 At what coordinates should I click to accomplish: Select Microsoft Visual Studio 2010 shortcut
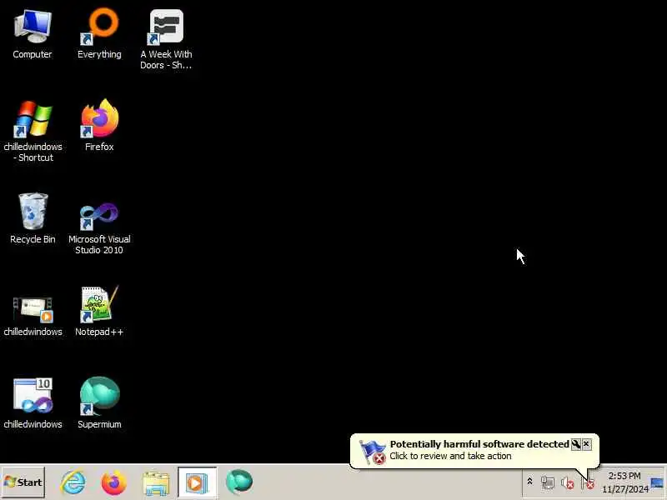coord(99,228)
